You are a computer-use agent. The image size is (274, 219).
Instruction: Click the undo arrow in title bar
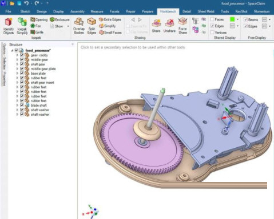point(27,3)
